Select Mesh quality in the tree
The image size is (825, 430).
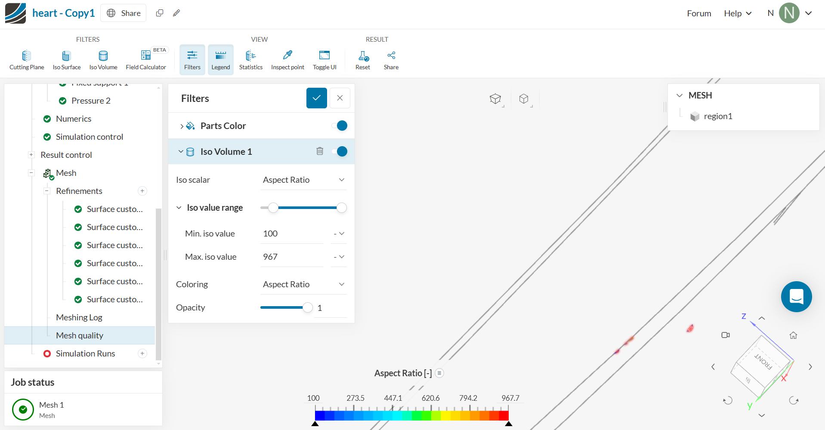(80, 335)
